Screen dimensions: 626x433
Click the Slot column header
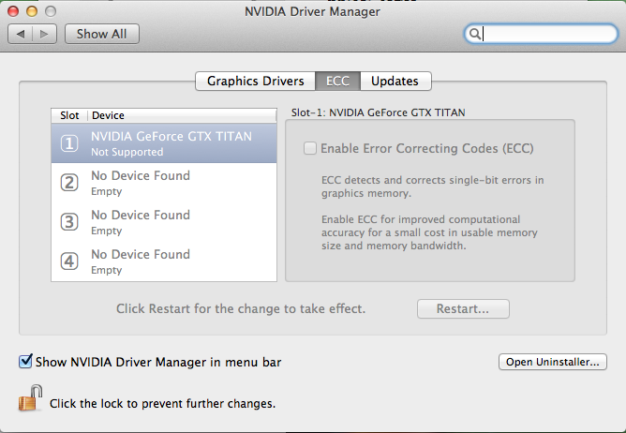coord(69,115)
